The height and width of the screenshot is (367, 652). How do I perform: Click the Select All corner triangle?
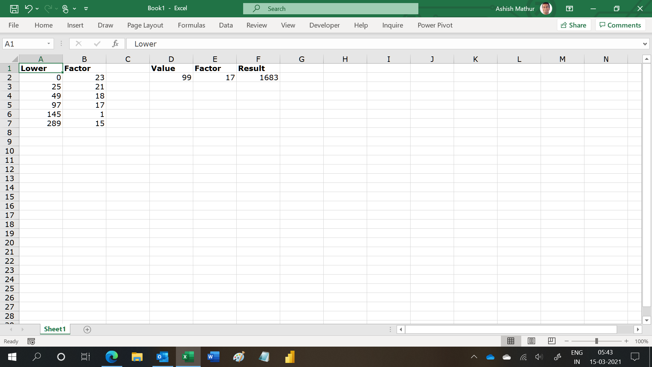click(14, 59)
